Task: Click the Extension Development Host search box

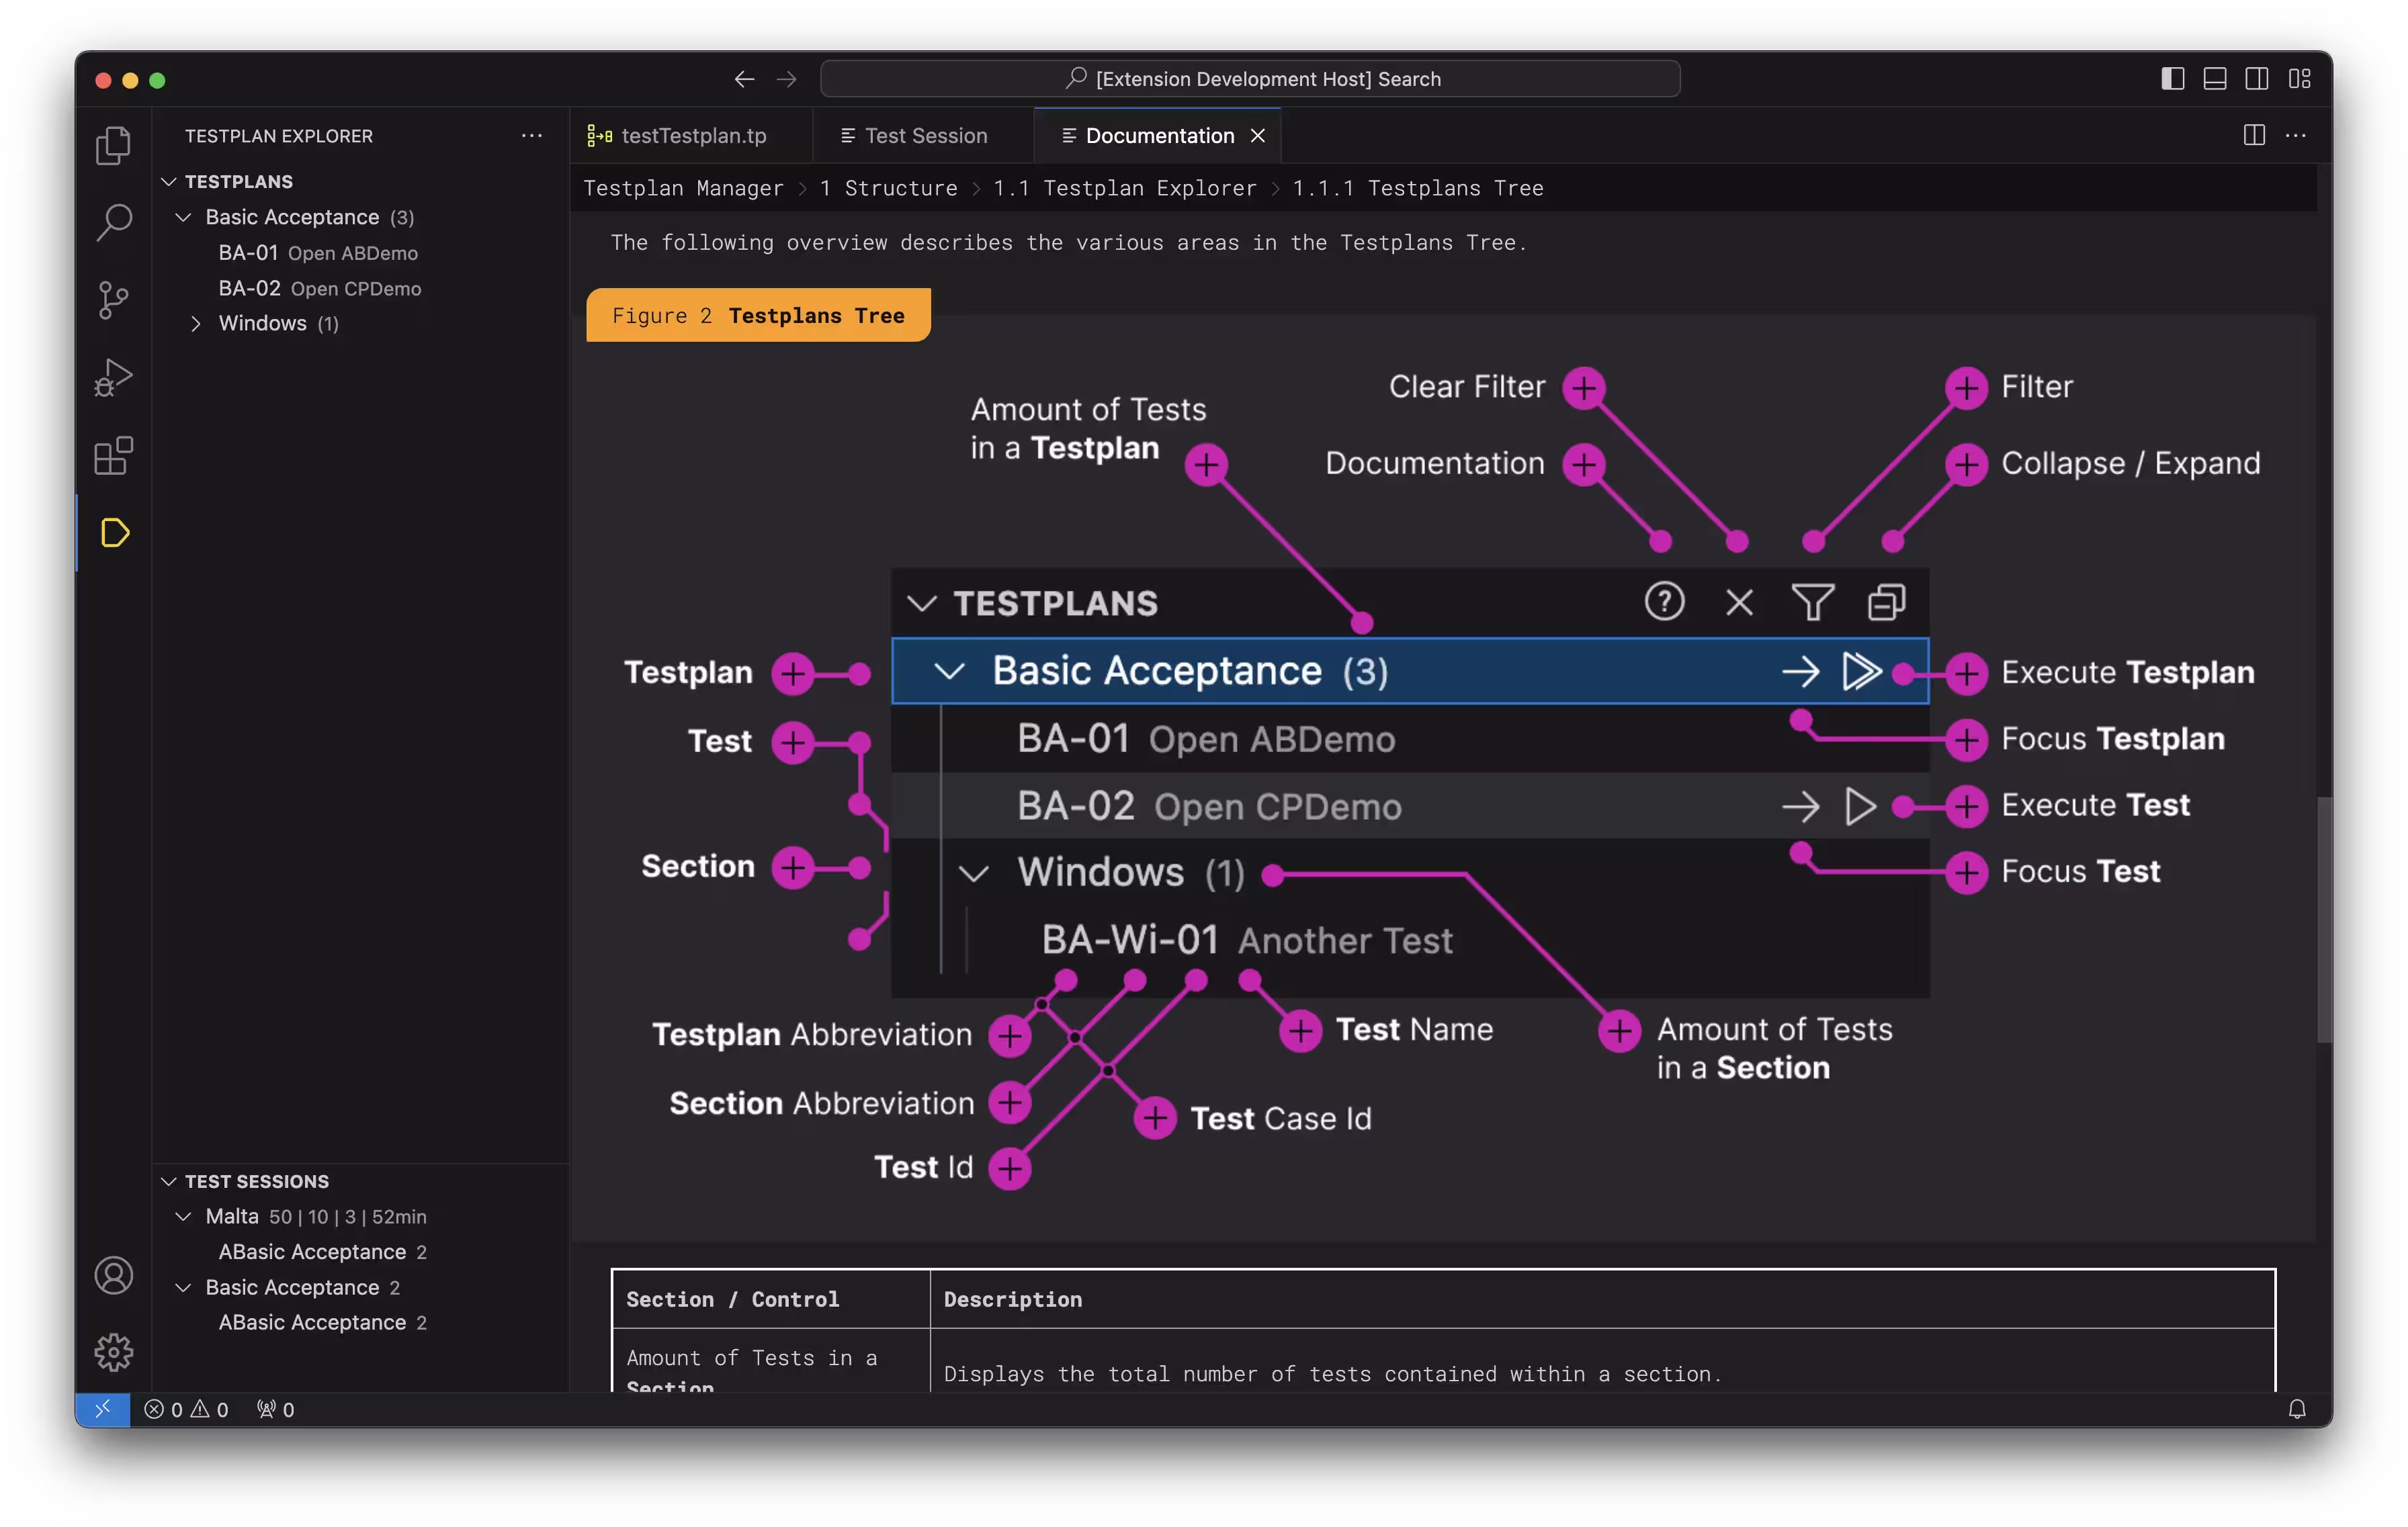Action: tap(1250, 79)
